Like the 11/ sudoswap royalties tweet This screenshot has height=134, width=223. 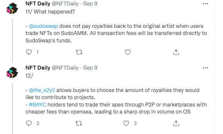point(127,52)
